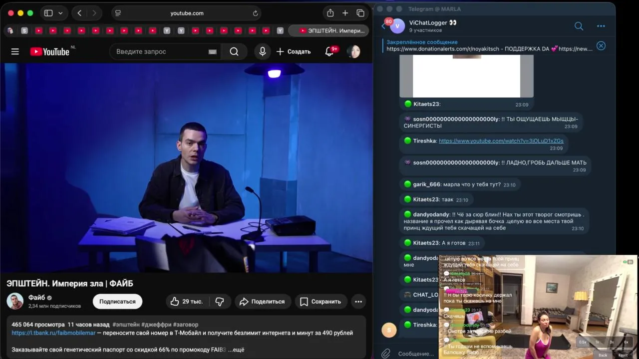Open the Safari sidebar dropdown chevron

coord(60,13)
